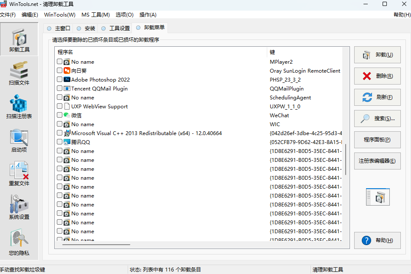Click the 腾讯QQ icon in the list
Image resolution: width=411 pixels, height=274 pixels.
[x=67, y=142]
